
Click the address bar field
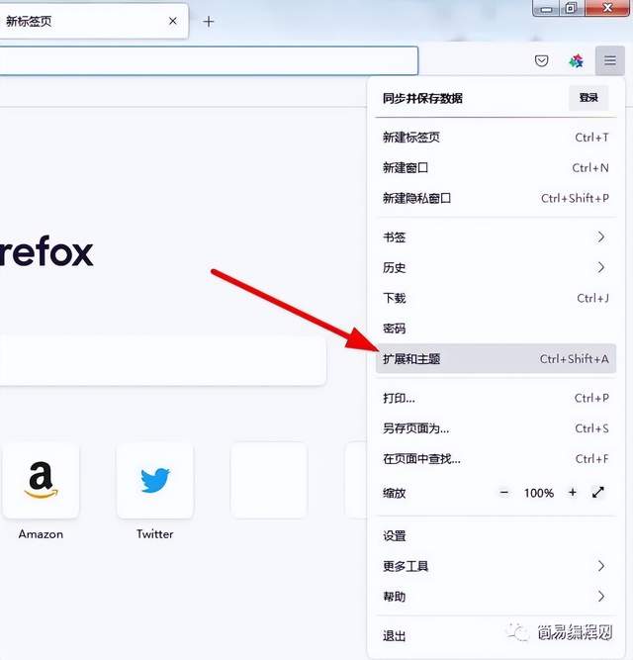[209, 61]
